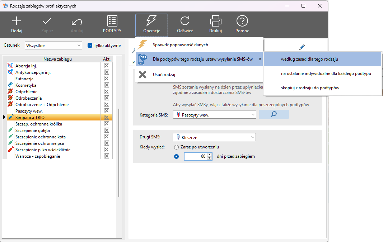
Task: Select Zaraz po utworzeniu radio button
Action: 176,147
